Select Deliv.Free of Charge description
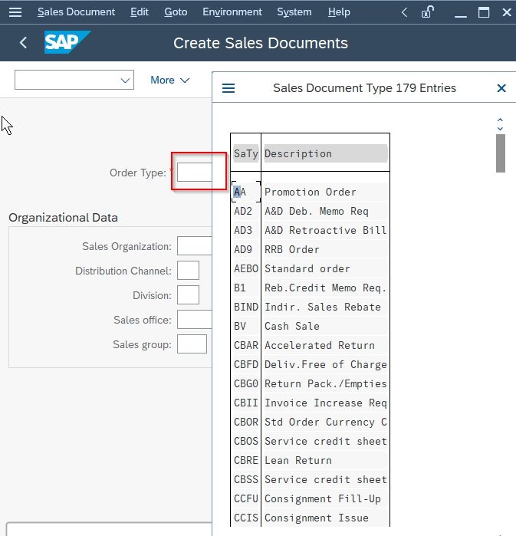The image size is (516, 536). point(326,364)
